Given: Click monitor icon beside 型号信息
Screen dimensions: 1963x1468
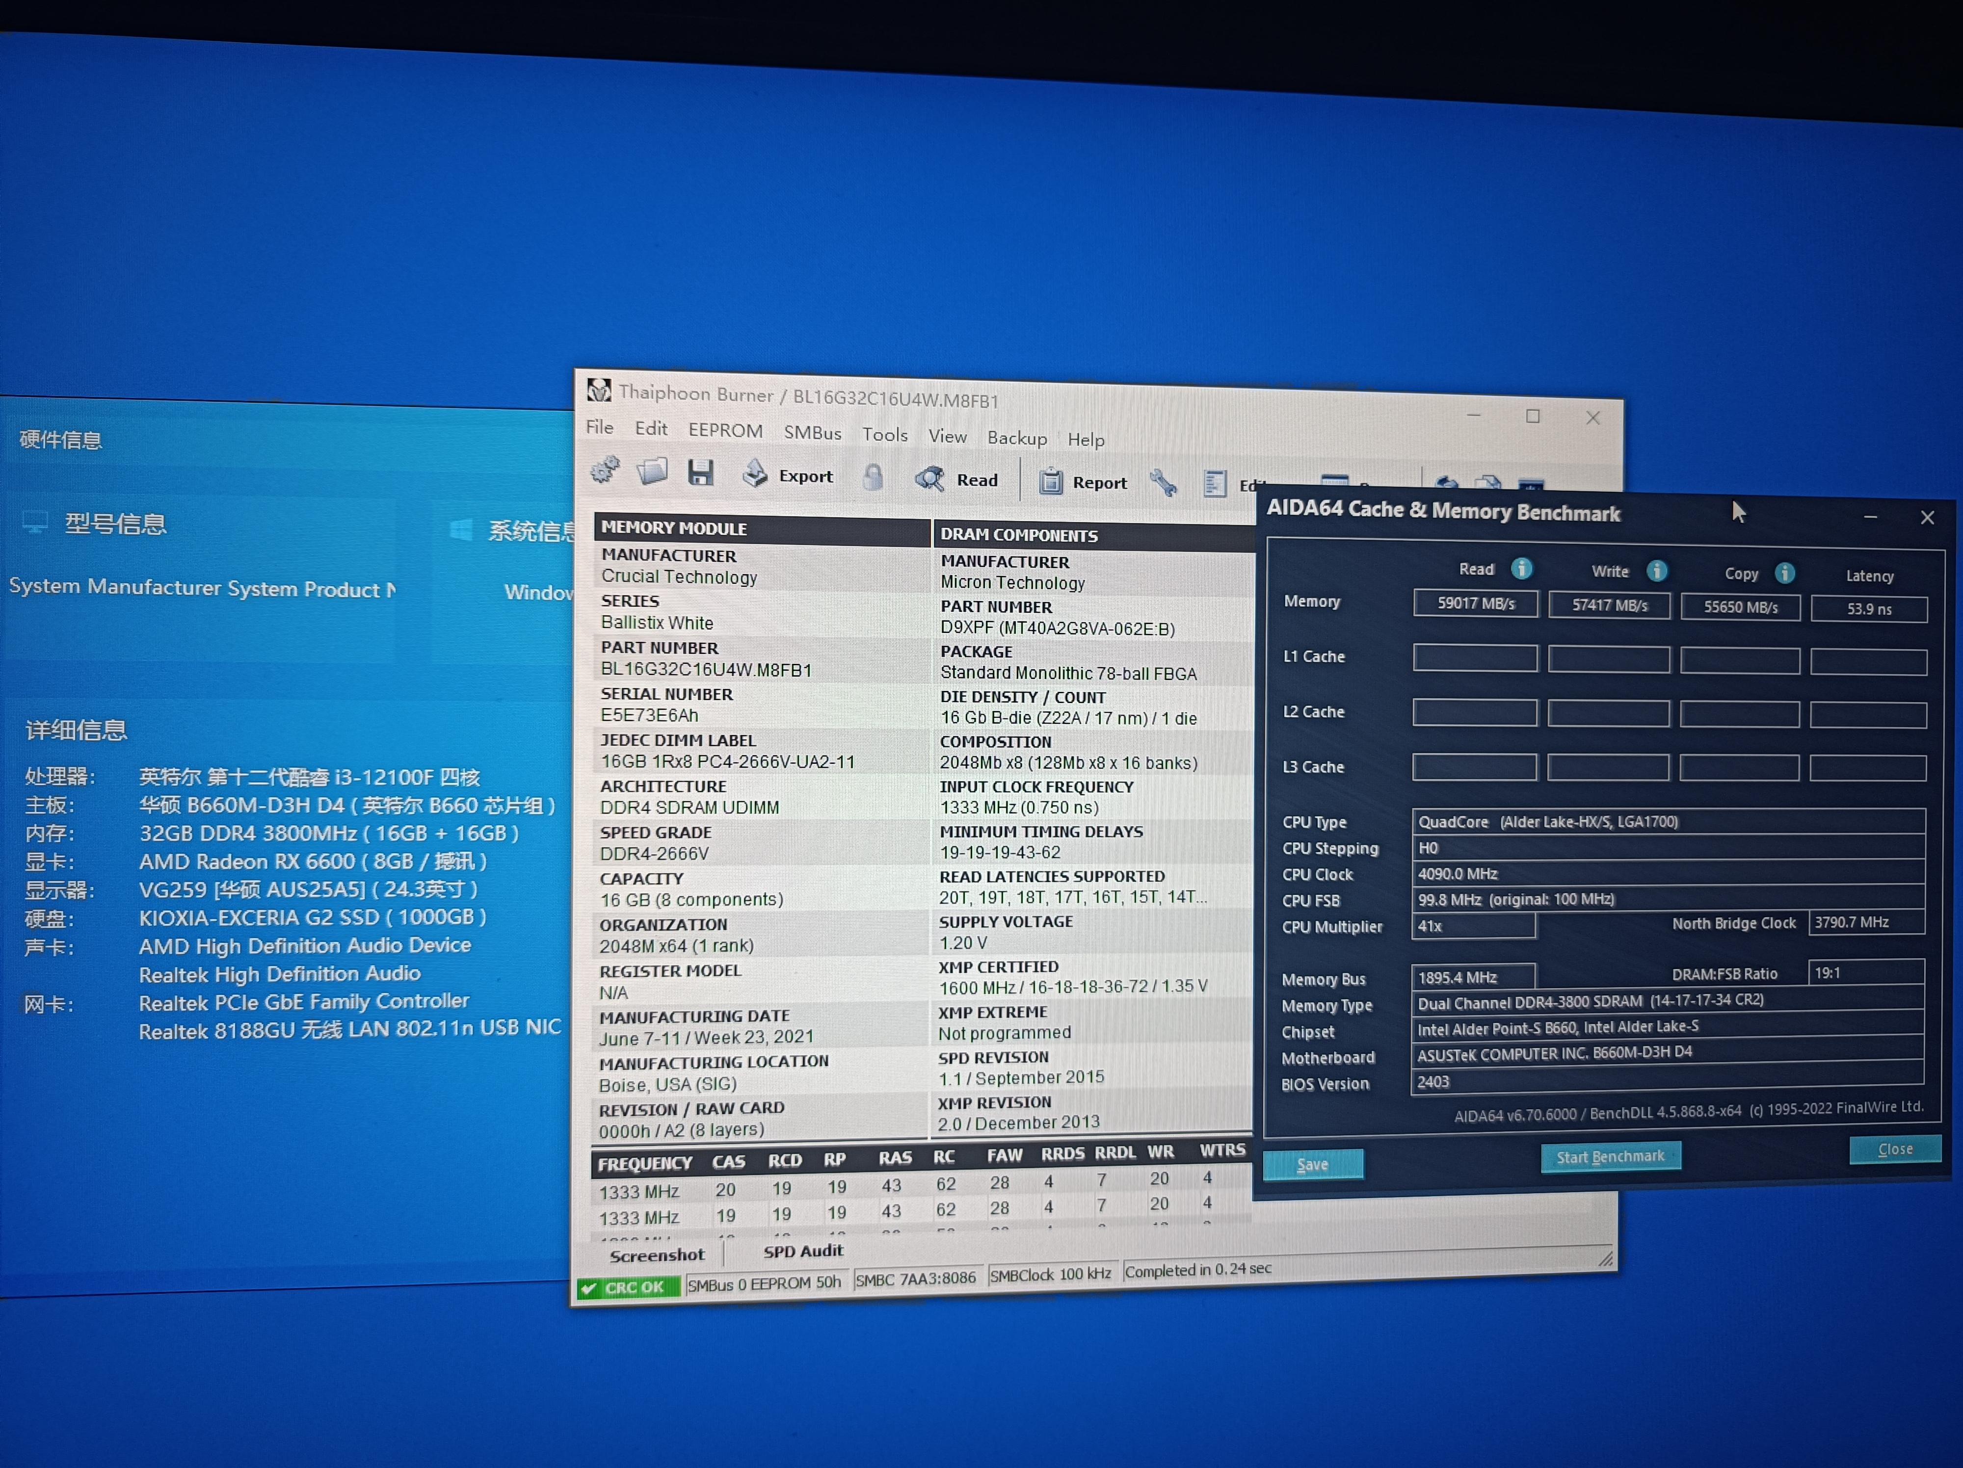Looking at the screenshot, I should click(x=35, y=523).
